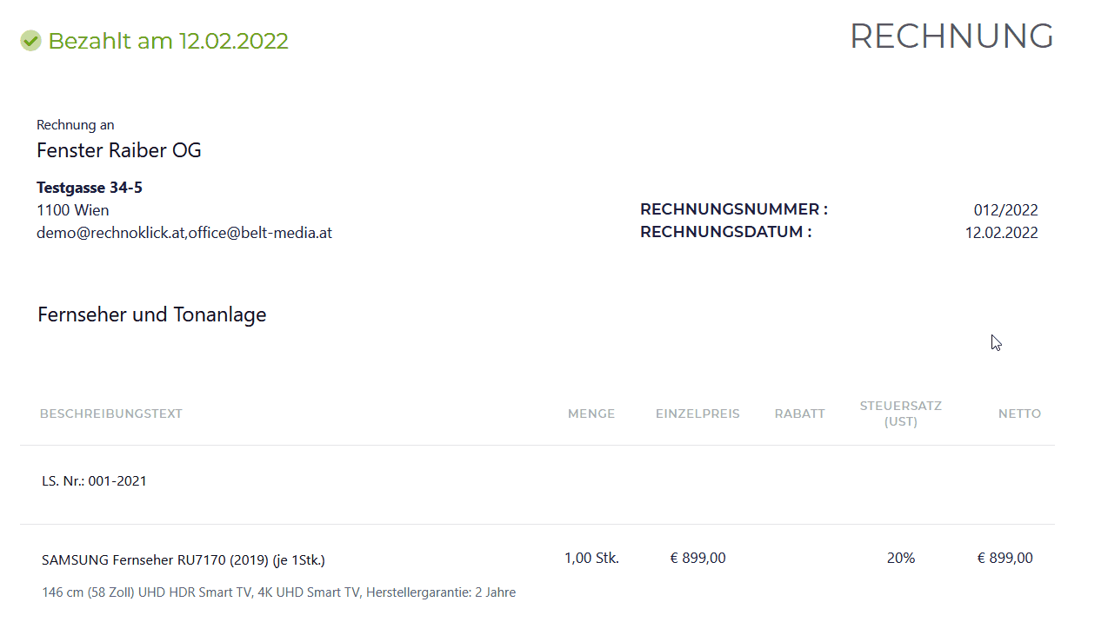Click the RECHNUNGSDATUM label

click(726, 232)
